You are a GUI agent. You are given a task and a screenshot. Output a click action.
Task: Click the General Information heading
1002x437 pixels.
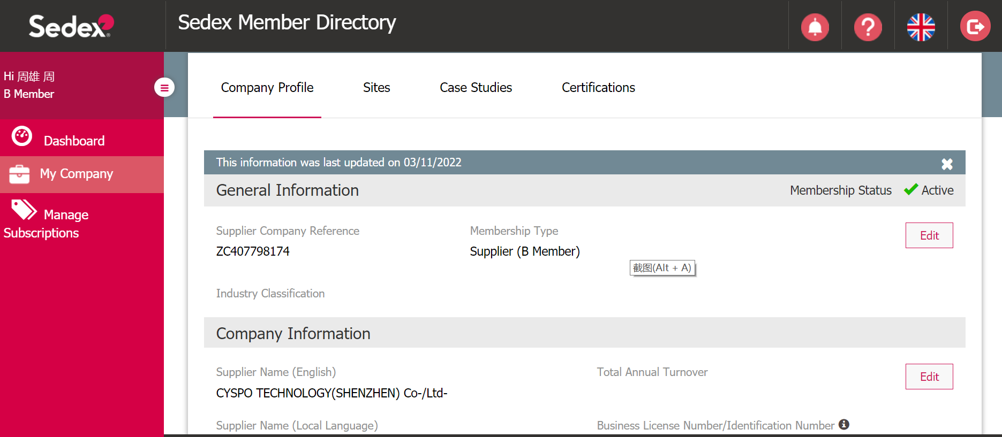tap(288, 190)
